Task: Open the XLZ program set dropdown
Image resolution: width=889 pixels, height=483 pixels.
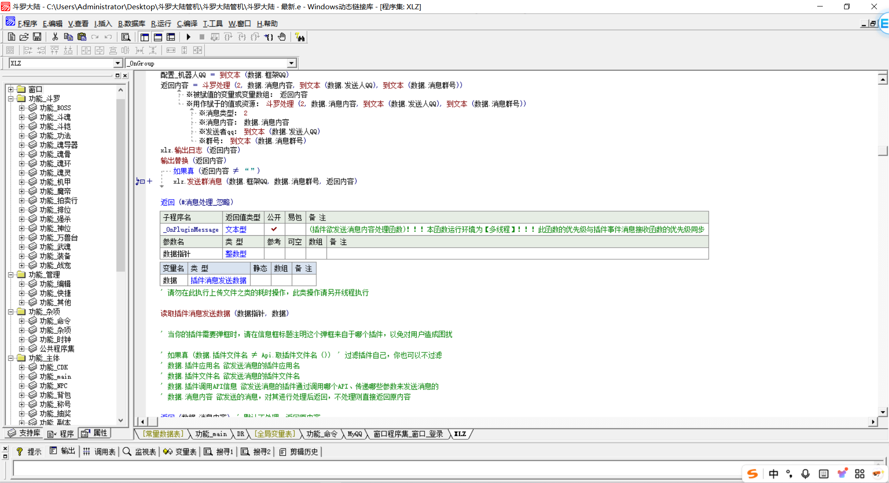Action: 118,63
